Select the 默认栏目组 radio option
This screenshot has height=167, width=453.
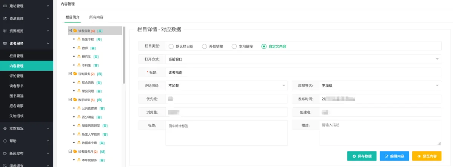point(171,46)
